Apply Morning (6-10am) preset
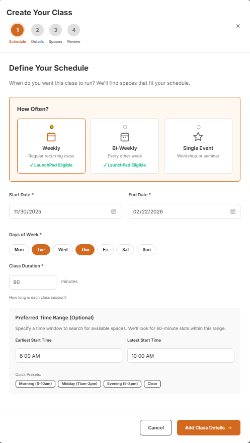This screenshot has height=443, width=250. [36, 384]
